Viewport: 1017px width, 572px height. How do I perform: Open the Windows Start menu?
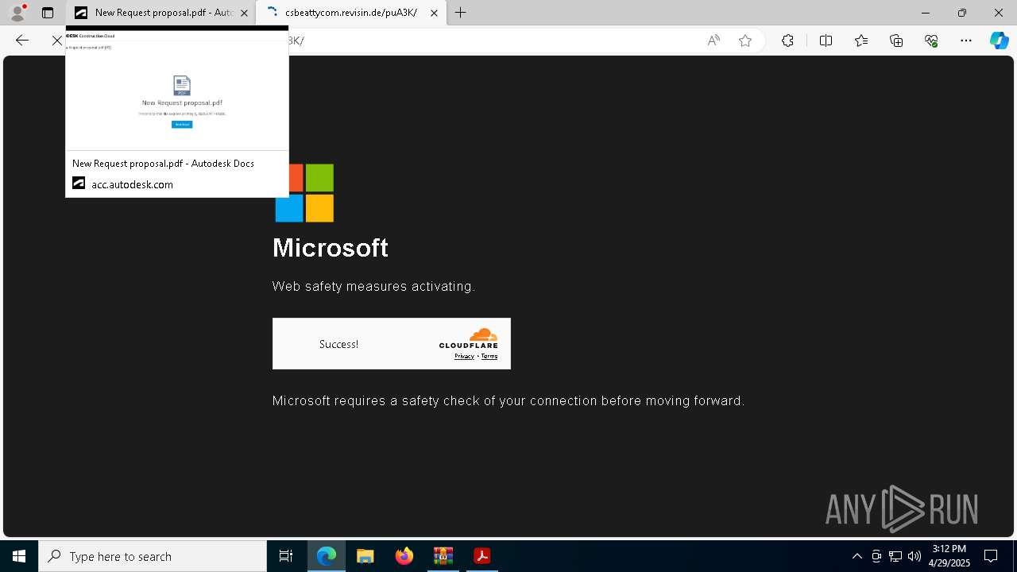pyautogui.click(x=19, y=556)
